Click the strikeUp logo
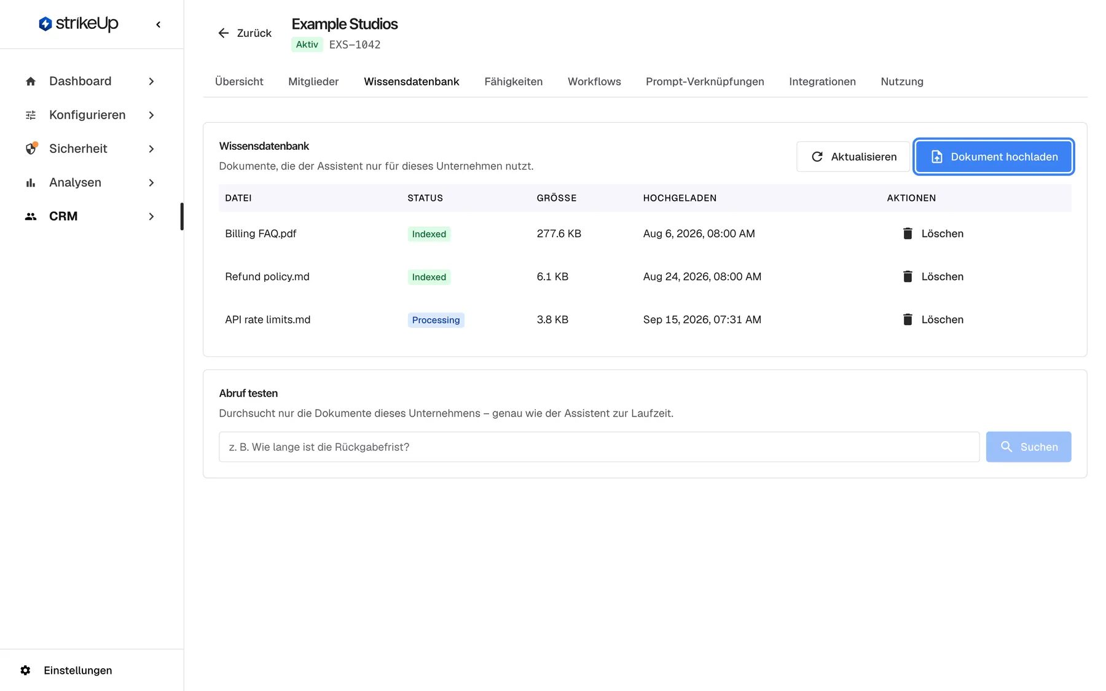 [x=79, y=24]
